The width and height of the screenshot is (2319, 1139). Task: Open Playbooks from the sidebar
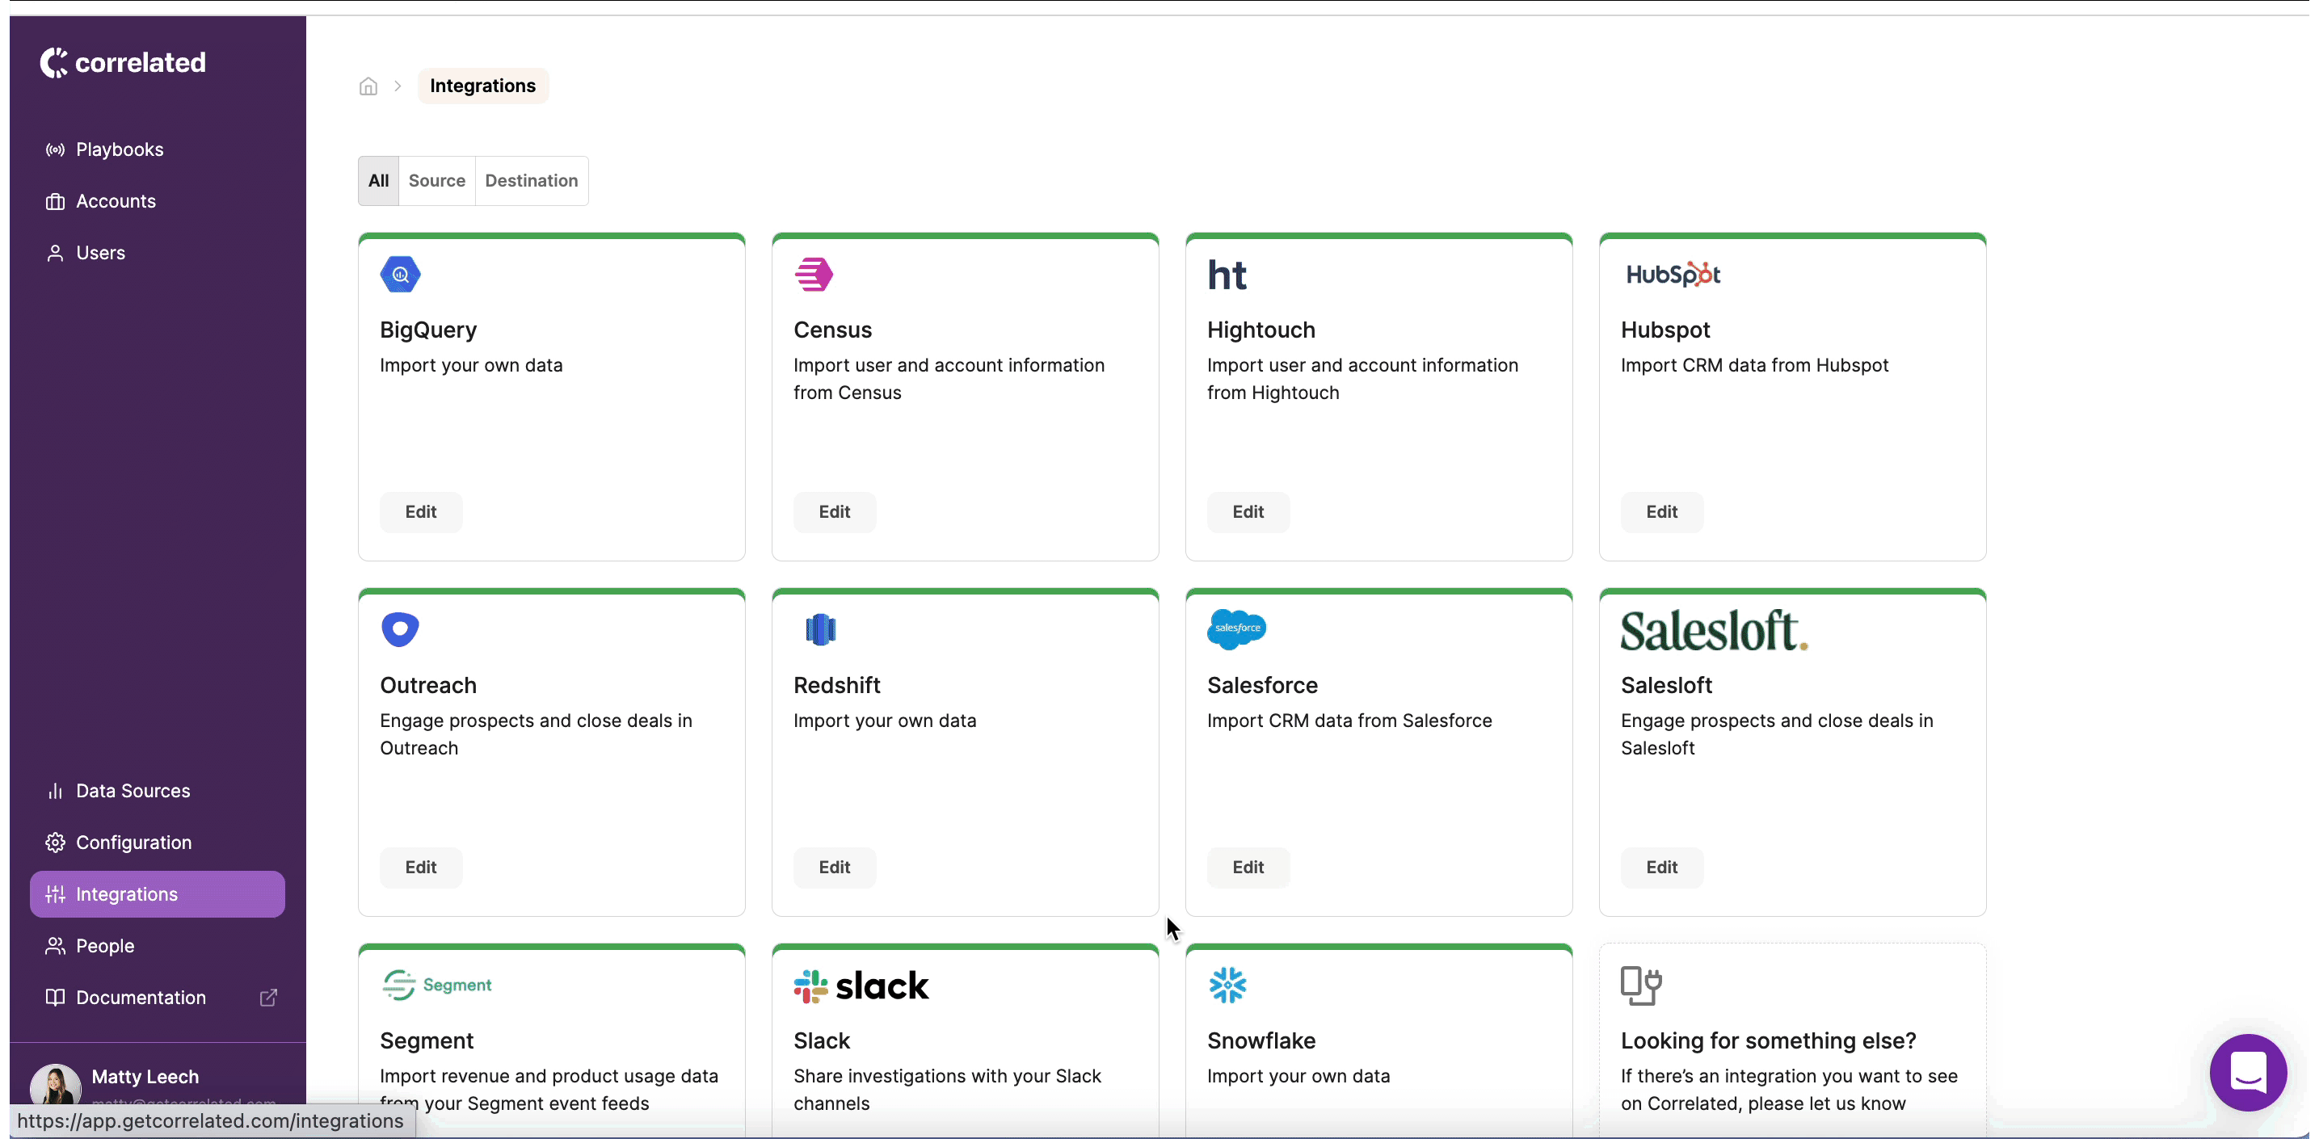click(x=158, y=149)
